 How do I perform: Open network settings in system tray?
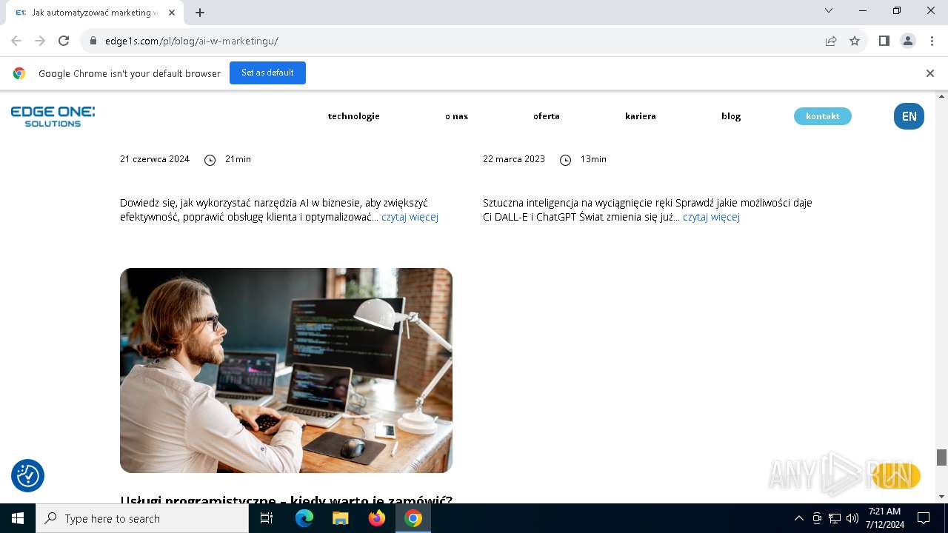click(x=835, y=518)
